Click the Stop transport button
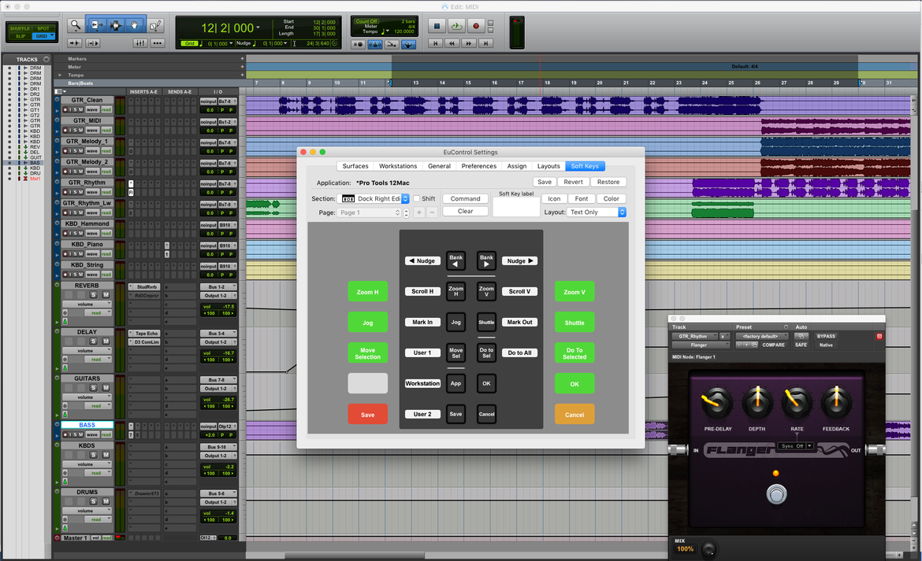 click(437, 26)
